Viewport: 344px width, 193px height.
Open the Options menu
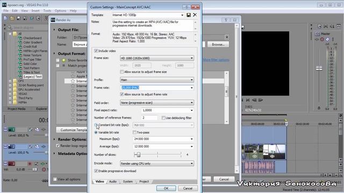click(x=60, y=11)
